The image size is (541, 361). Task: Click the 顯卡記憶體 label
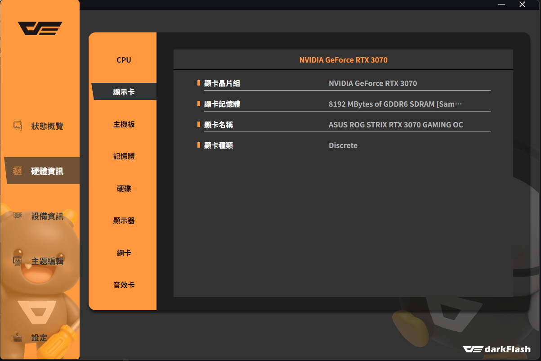(222, 104)
